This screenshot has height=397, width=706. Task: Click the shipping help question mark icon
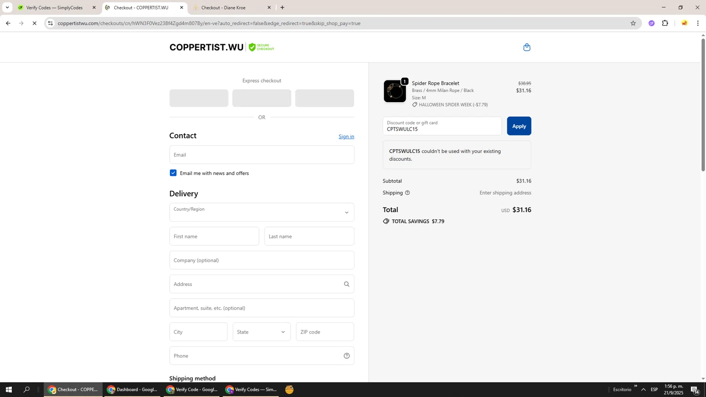(x=408, y=193)
